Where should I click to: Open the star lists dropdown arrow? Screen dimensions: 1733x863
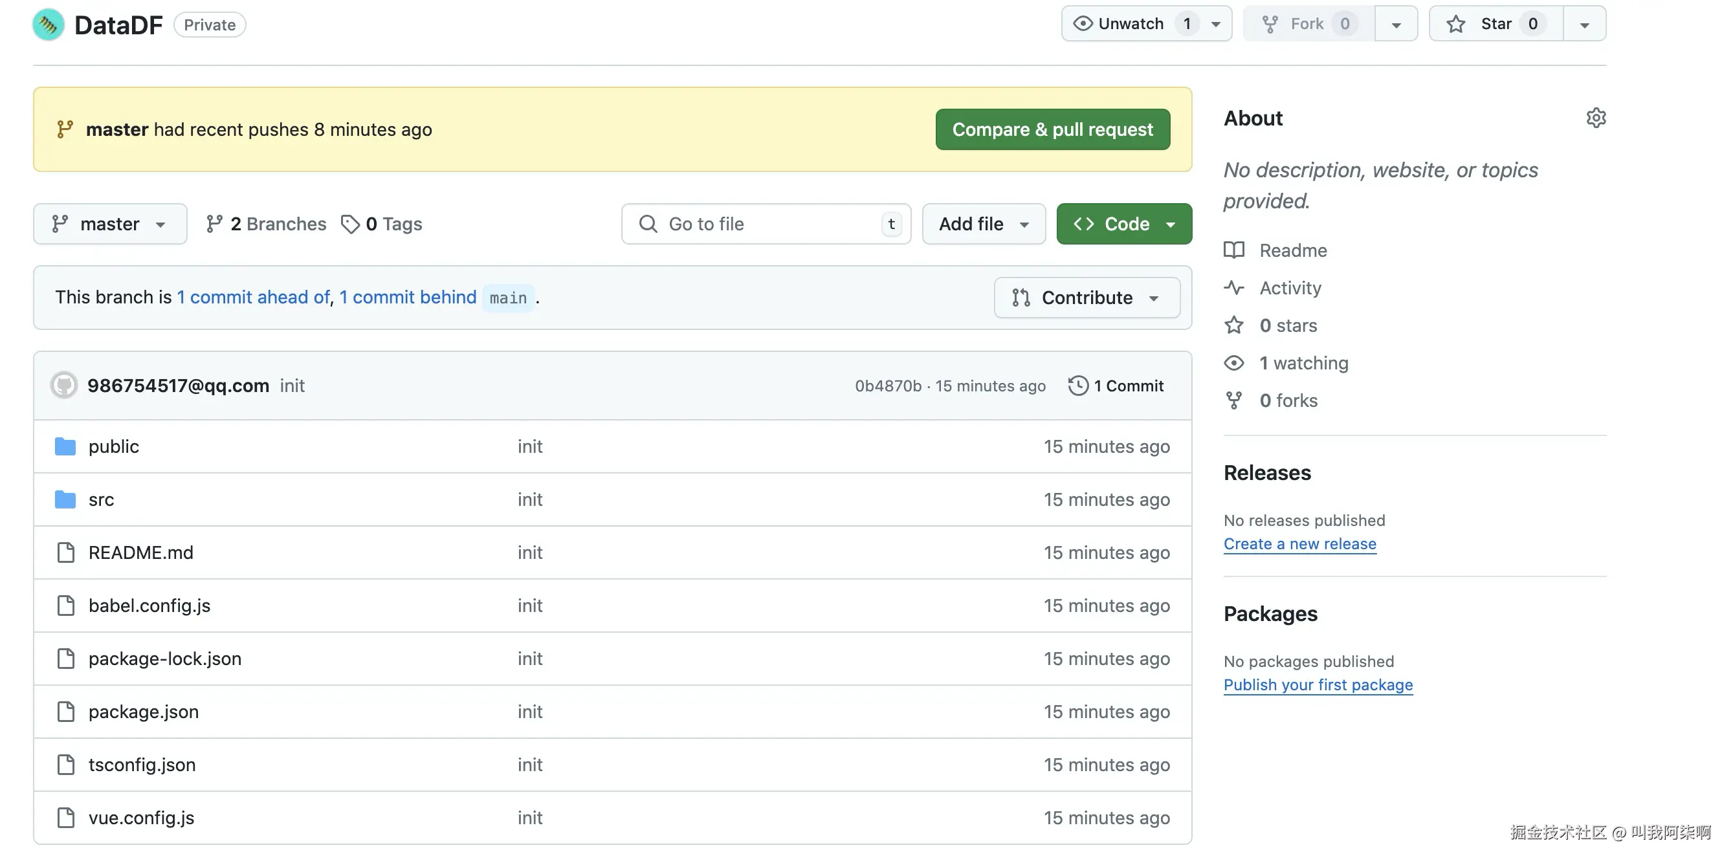(x=1584, y=24)
